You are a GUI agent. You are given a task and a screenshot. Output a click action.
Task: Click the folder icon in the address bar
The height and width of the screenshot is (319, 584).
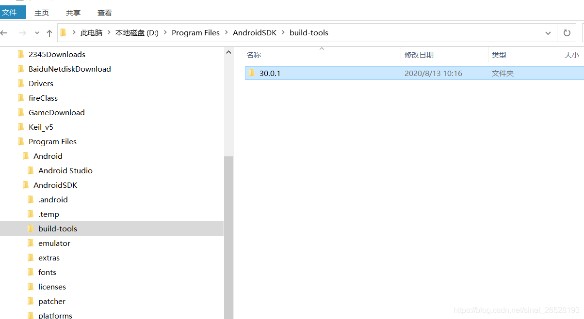63,32
